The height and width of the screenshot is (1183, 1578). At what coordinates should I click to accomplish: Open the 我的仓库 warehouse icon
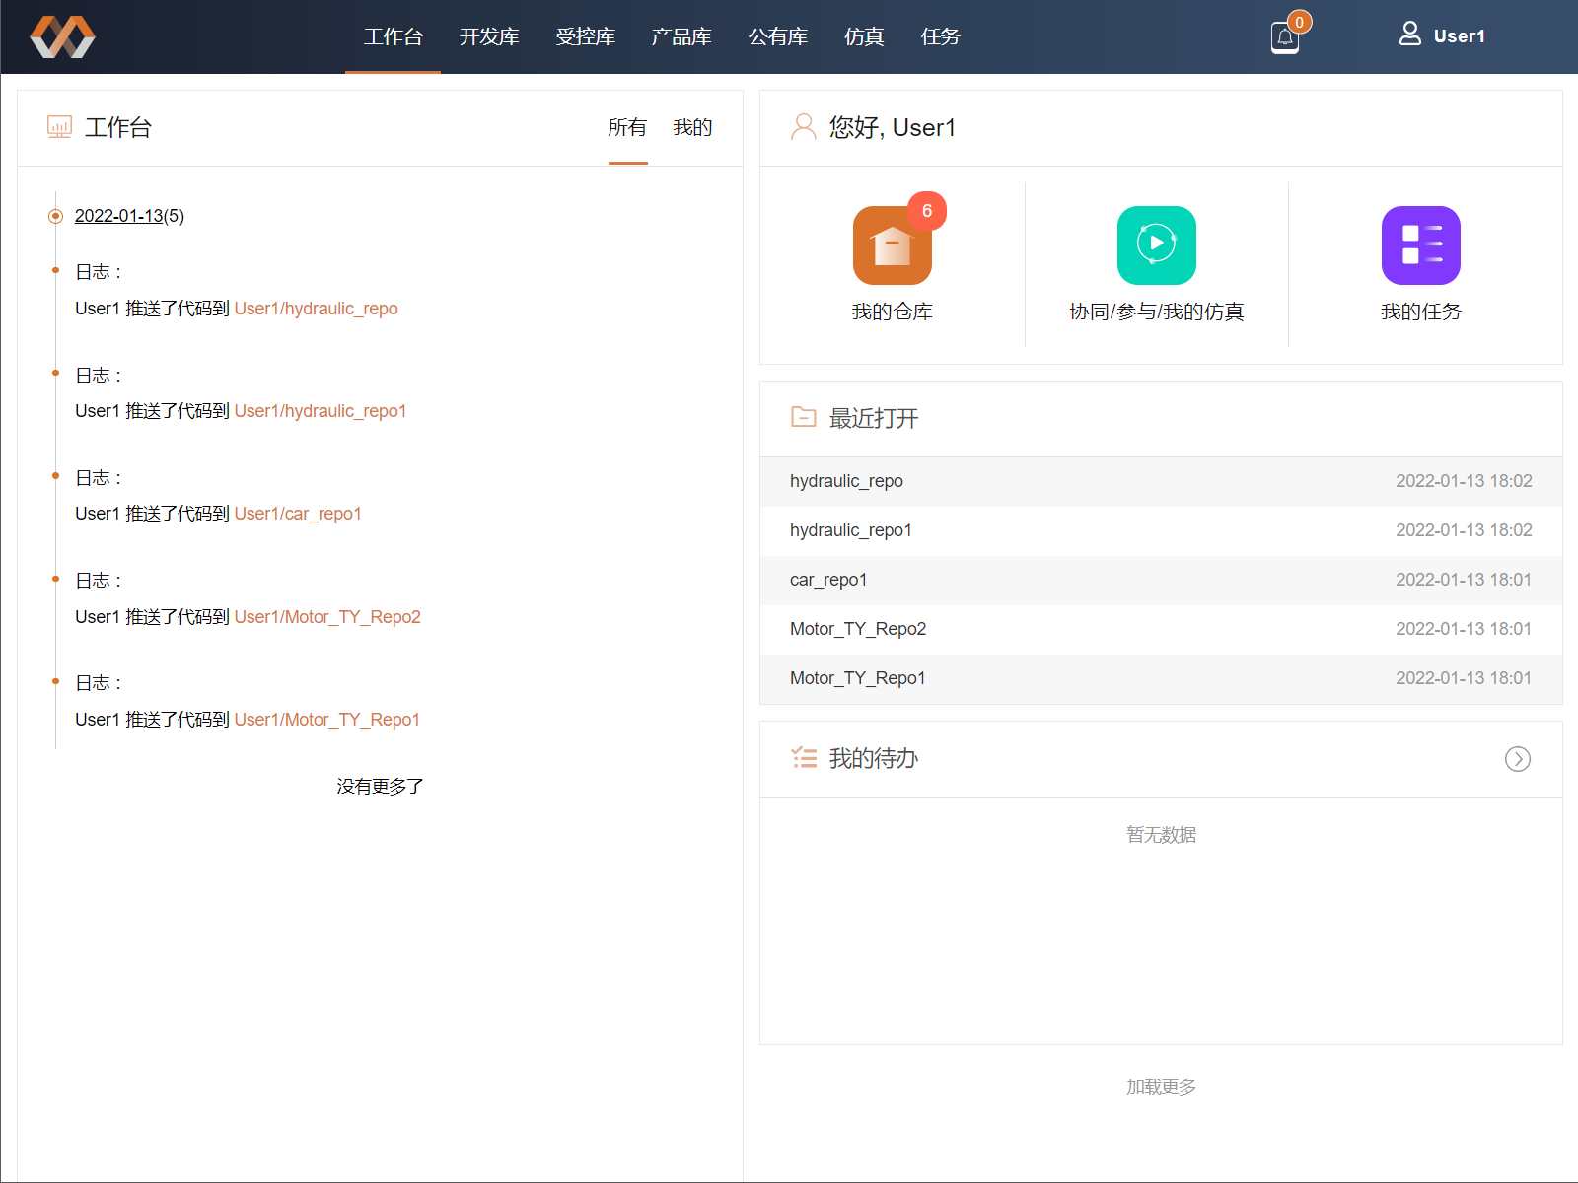point(892,245)
